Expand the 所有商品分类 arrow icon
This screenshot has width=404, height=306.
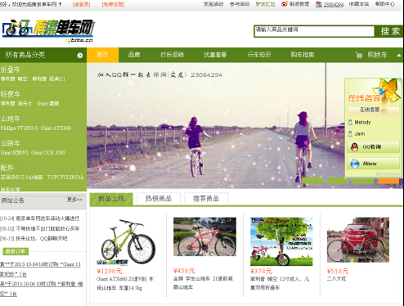[x=80, y=56]
